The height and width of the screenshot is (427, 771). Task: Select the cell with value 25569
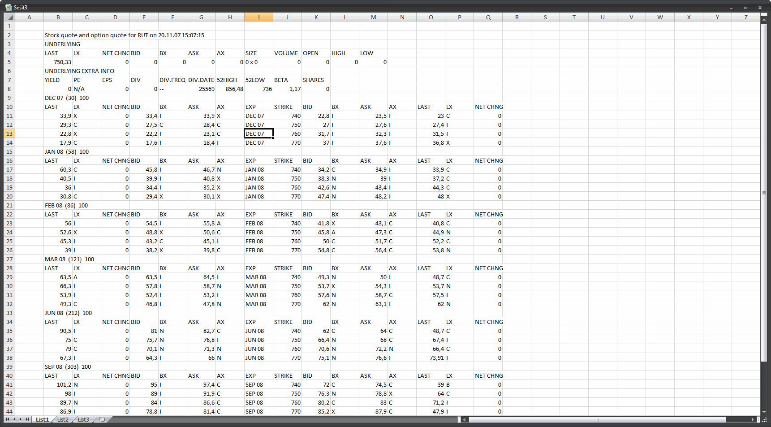(x=202, y=89)
